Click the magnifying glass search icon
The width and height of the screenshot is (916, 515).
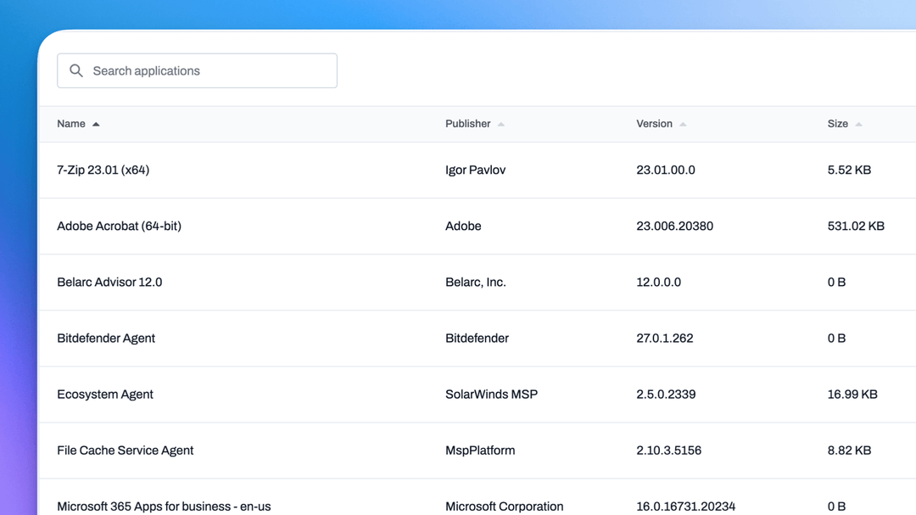[76, 70]
